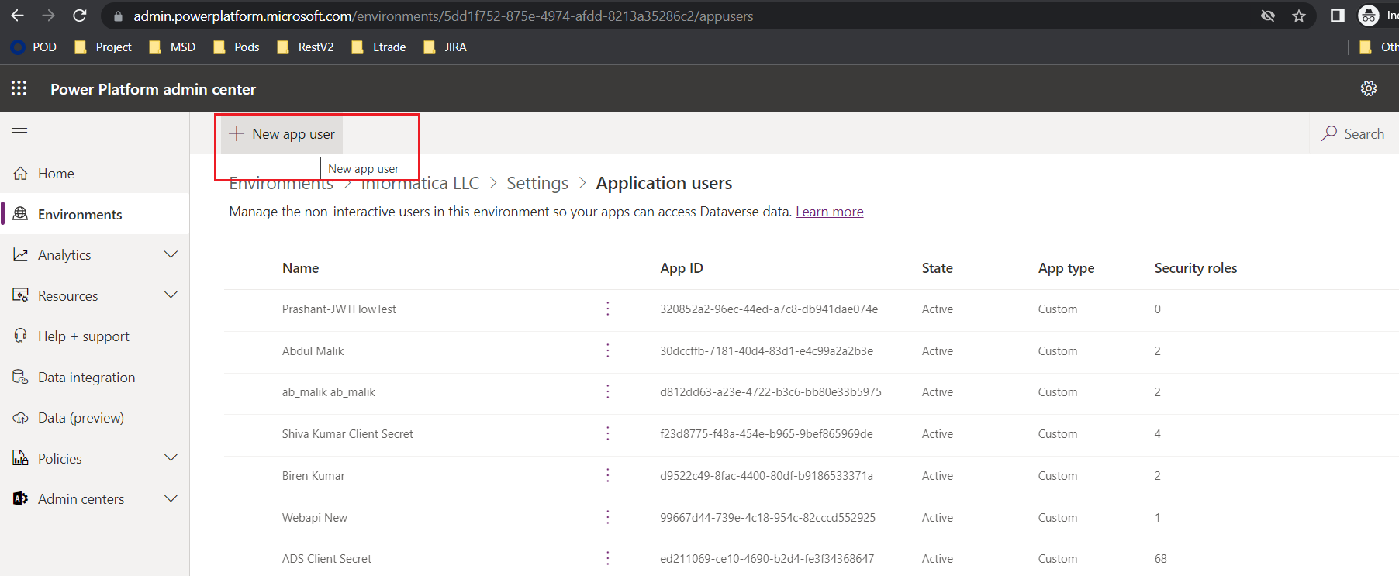Click the Incognito profile icon

(1369, 16)
